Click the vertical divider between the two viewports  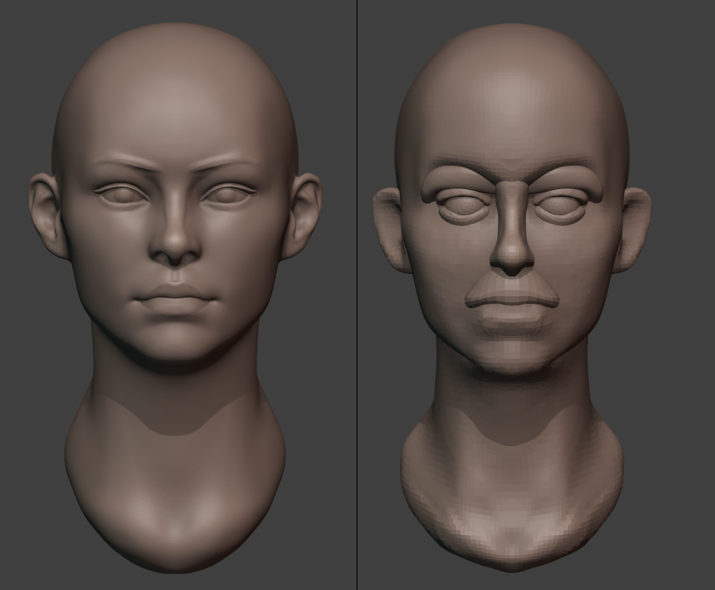tap(357, 295)
